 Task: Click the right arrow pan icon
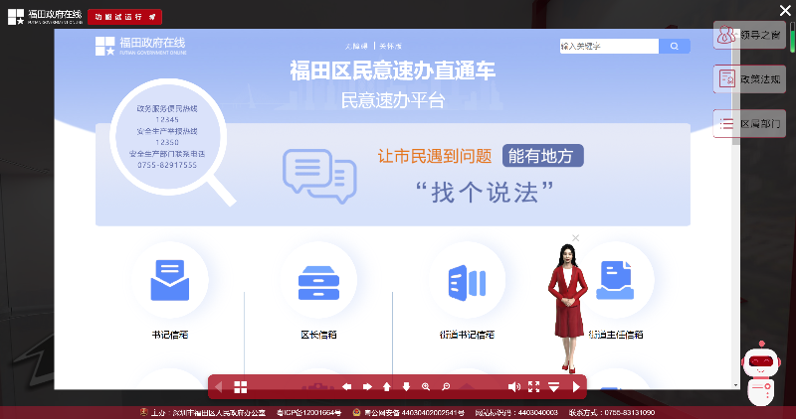367,387
